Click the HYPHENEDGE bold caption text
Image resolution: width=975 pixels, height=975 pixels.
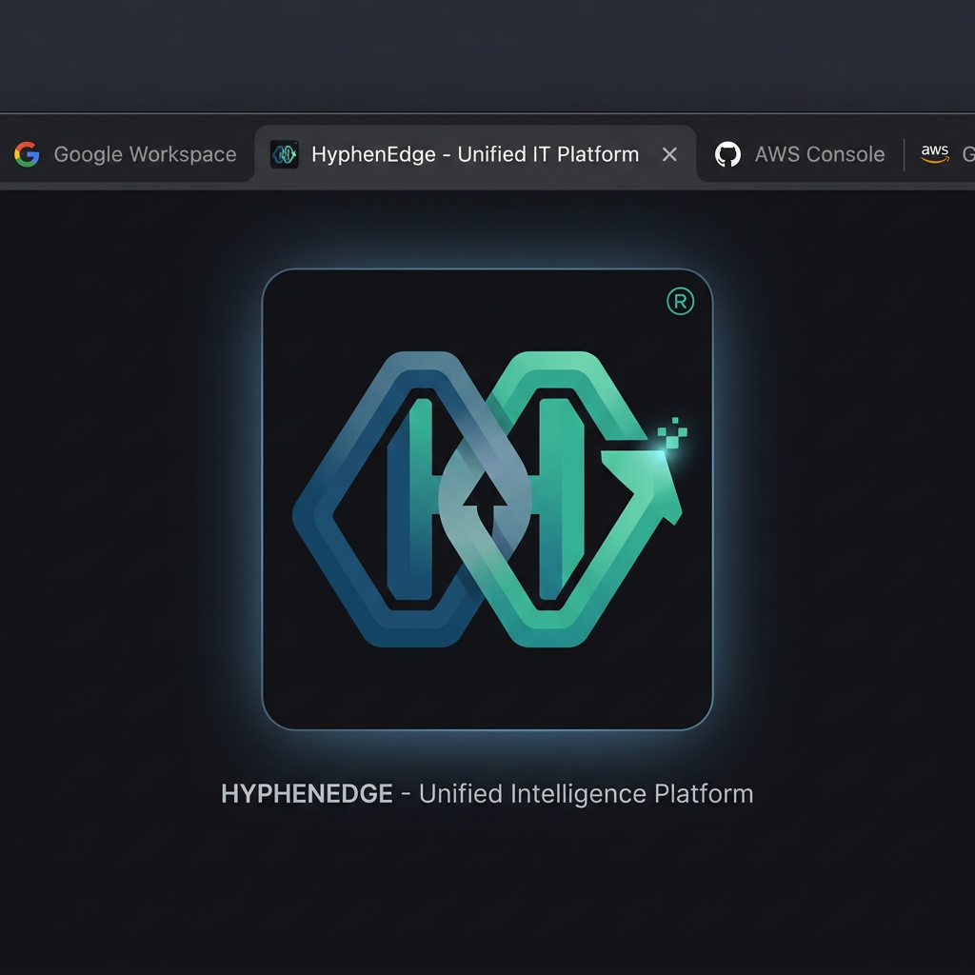click(x=307, y=794)
